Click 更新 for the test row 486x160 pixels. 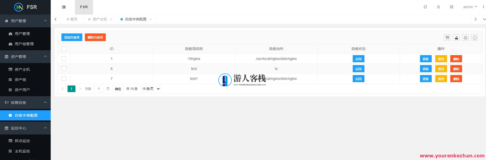426,69
